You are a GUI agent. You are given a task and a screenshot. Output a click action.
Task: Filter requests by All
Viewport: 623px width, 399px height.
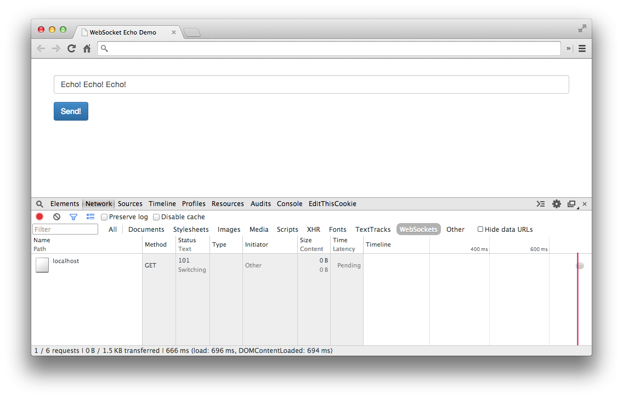(113, 230)
